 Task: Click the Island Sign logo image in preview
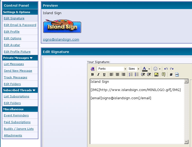62,26
